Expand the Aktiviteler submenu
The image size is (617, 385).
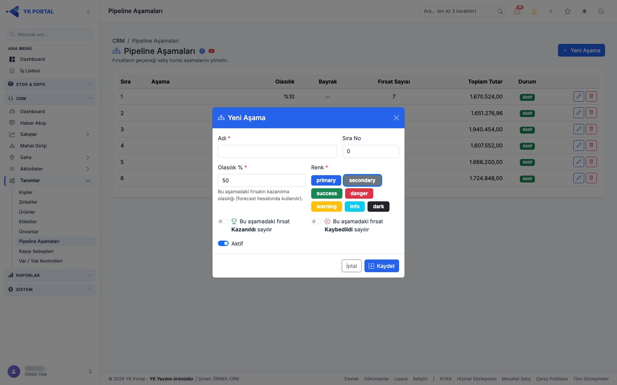(x=50, y=169)
